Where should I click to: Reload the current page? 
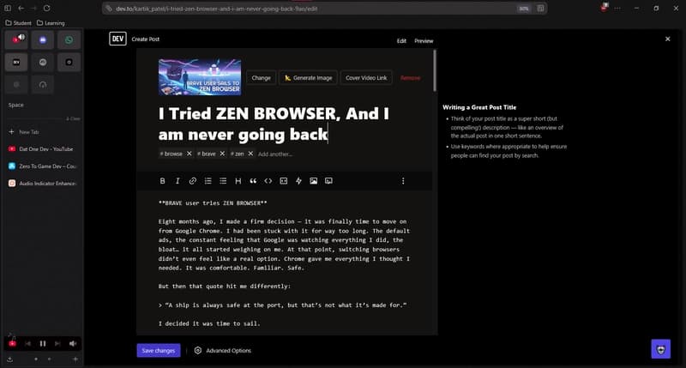pyautogui.click(x=47, y=8)
